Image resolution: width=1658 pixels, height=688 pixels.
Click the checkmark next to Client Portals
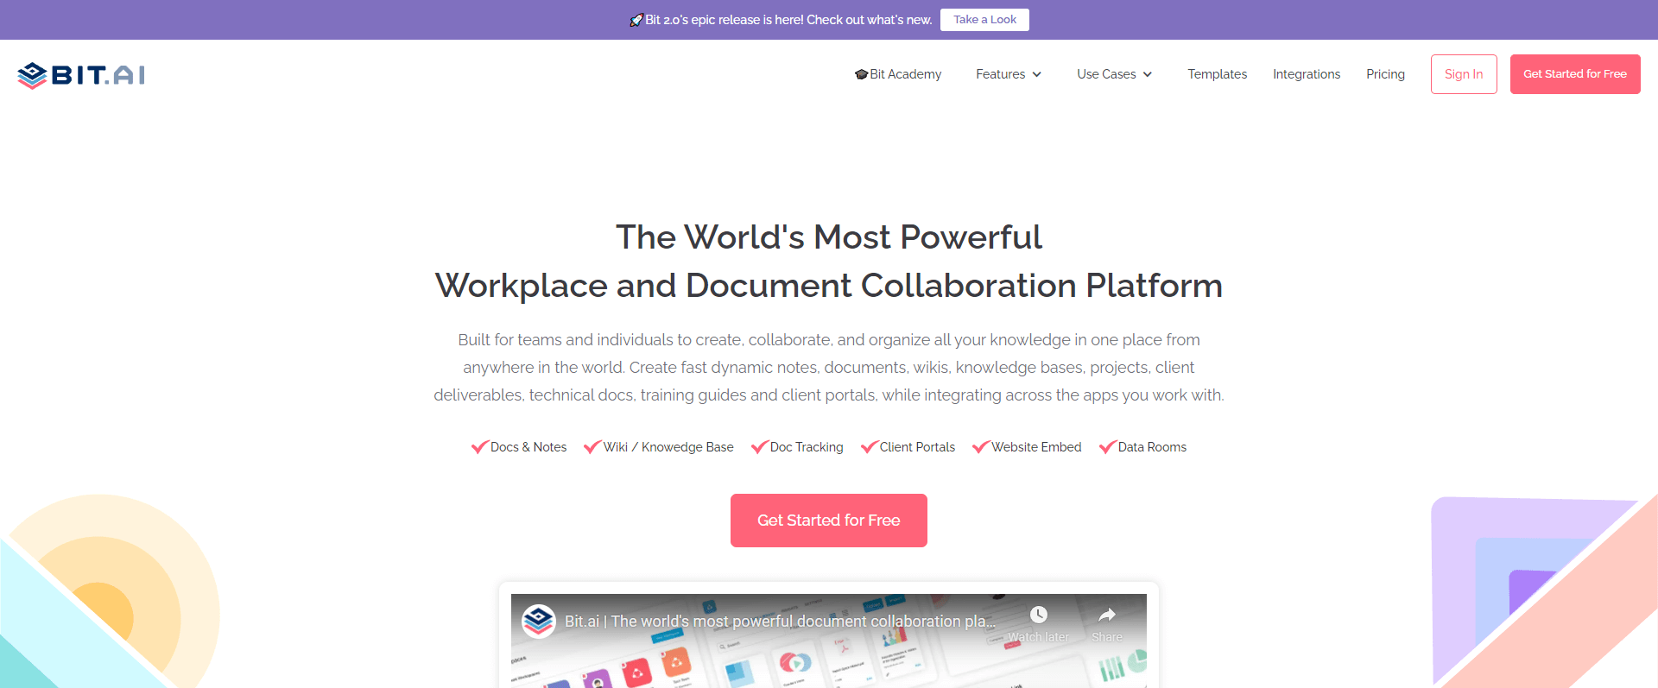tap(870, 447)
